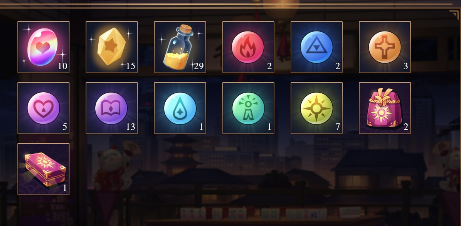The width and height of the screenshot is (461, 226).
Task: Open the pink sun gift pouch
Action: (x=385, y=108)
